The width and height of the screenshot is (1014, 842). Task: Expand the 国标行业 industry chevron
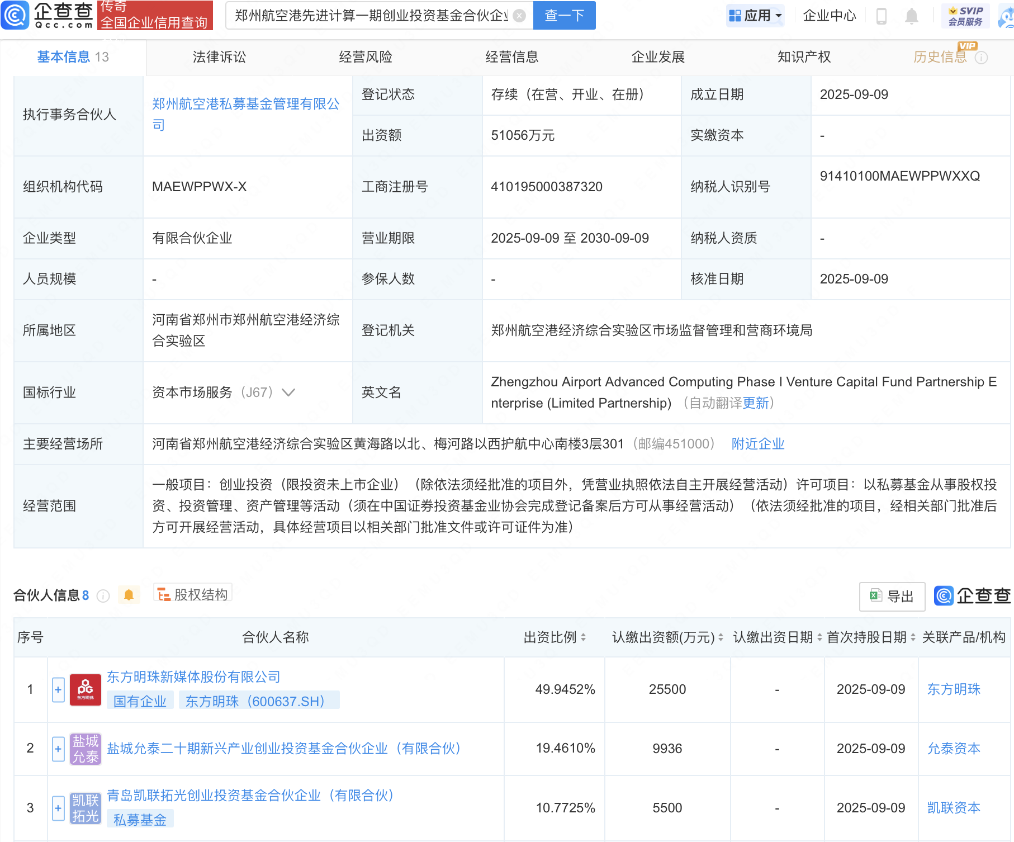(288, 392)
